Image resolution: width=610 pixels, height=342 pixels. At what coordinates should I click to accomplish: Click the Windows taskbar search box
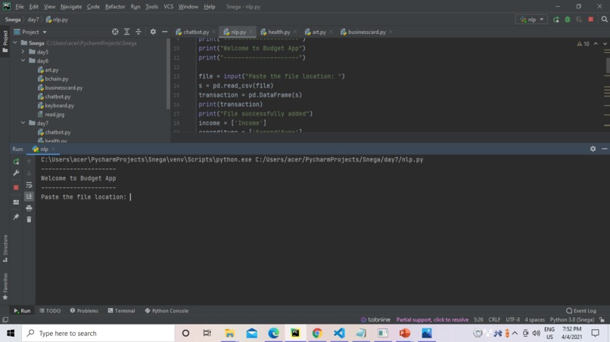pos(98,333)
